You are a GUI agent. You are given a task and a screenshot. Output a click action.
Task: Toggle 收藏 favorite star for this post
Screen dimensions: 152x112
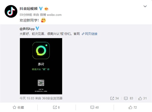click(18, 107)
